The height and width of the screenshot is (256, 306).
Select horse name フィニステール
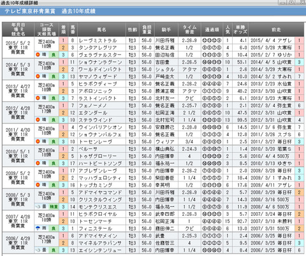pyautogui.click(x=96, y=229)
